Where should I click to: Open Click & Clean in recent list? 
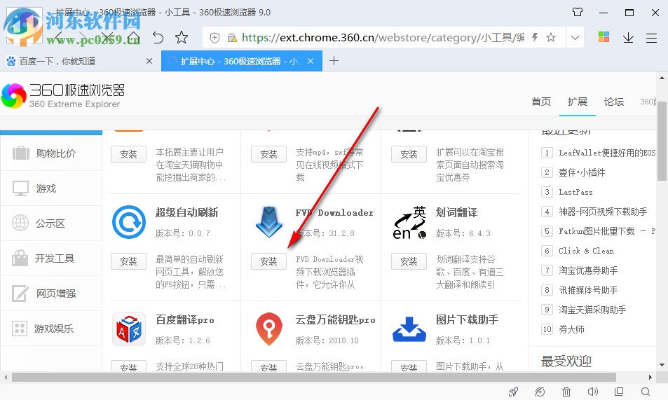[x=586, y=251]
